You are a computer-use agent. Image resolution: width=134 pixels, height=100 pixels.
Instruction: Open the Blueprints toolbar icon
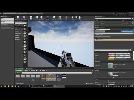pyautogui.click(x=54, y=17)
